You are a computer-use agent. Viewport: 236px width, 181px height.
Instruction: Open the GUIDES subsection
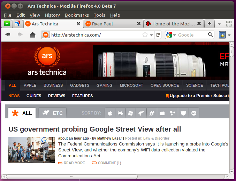[x=34, y=96]
